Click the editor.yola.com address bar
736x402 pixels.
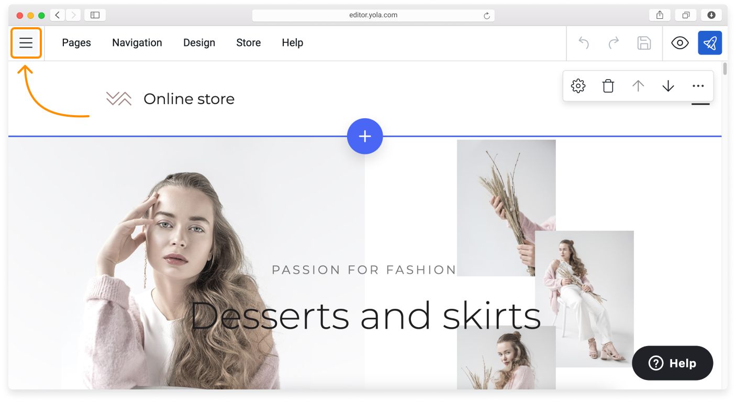(x=373, y=15)
